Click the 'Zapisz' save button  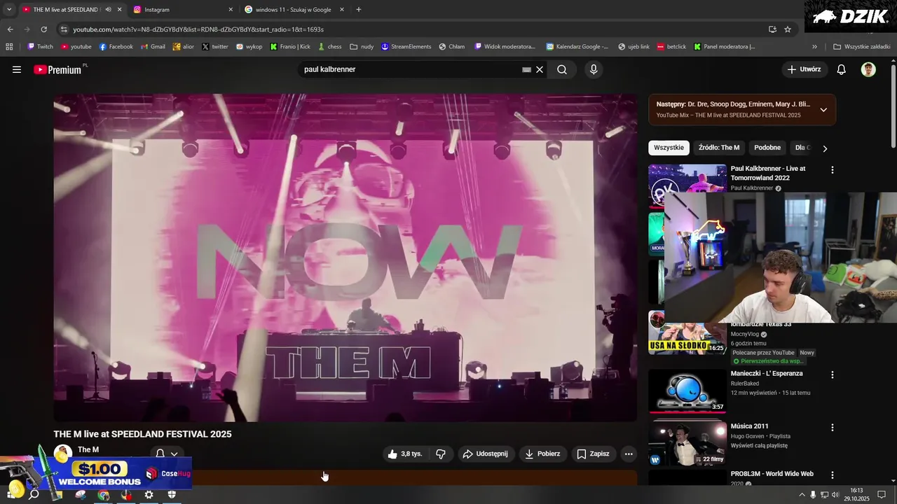[x=593, y=454]
